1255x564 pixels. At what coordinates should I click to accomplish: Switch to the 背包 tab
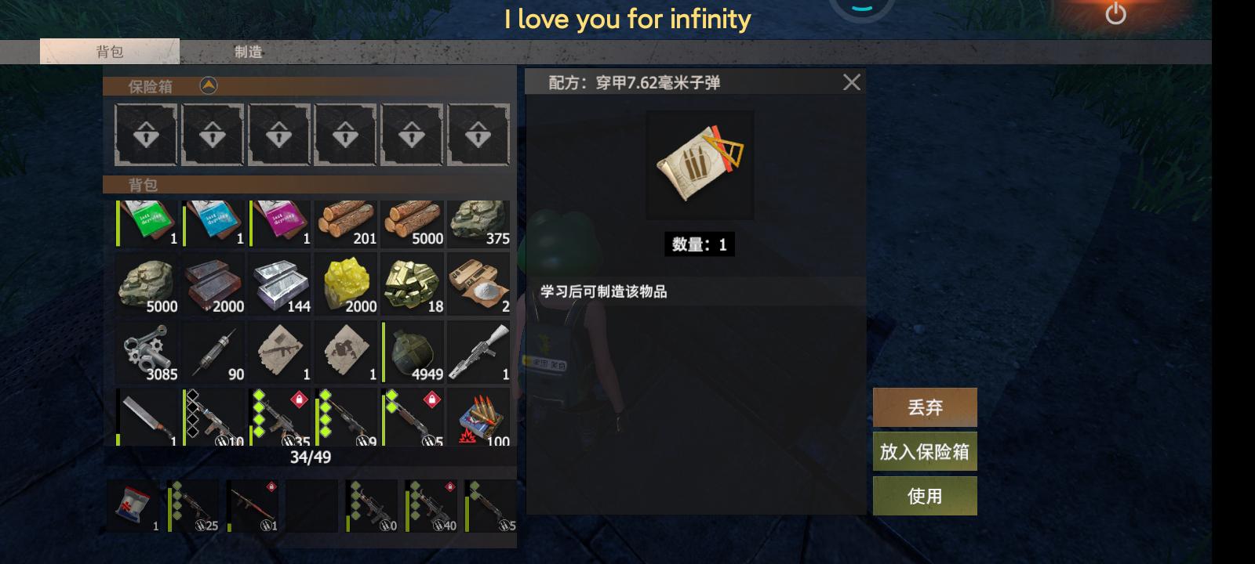110,52
